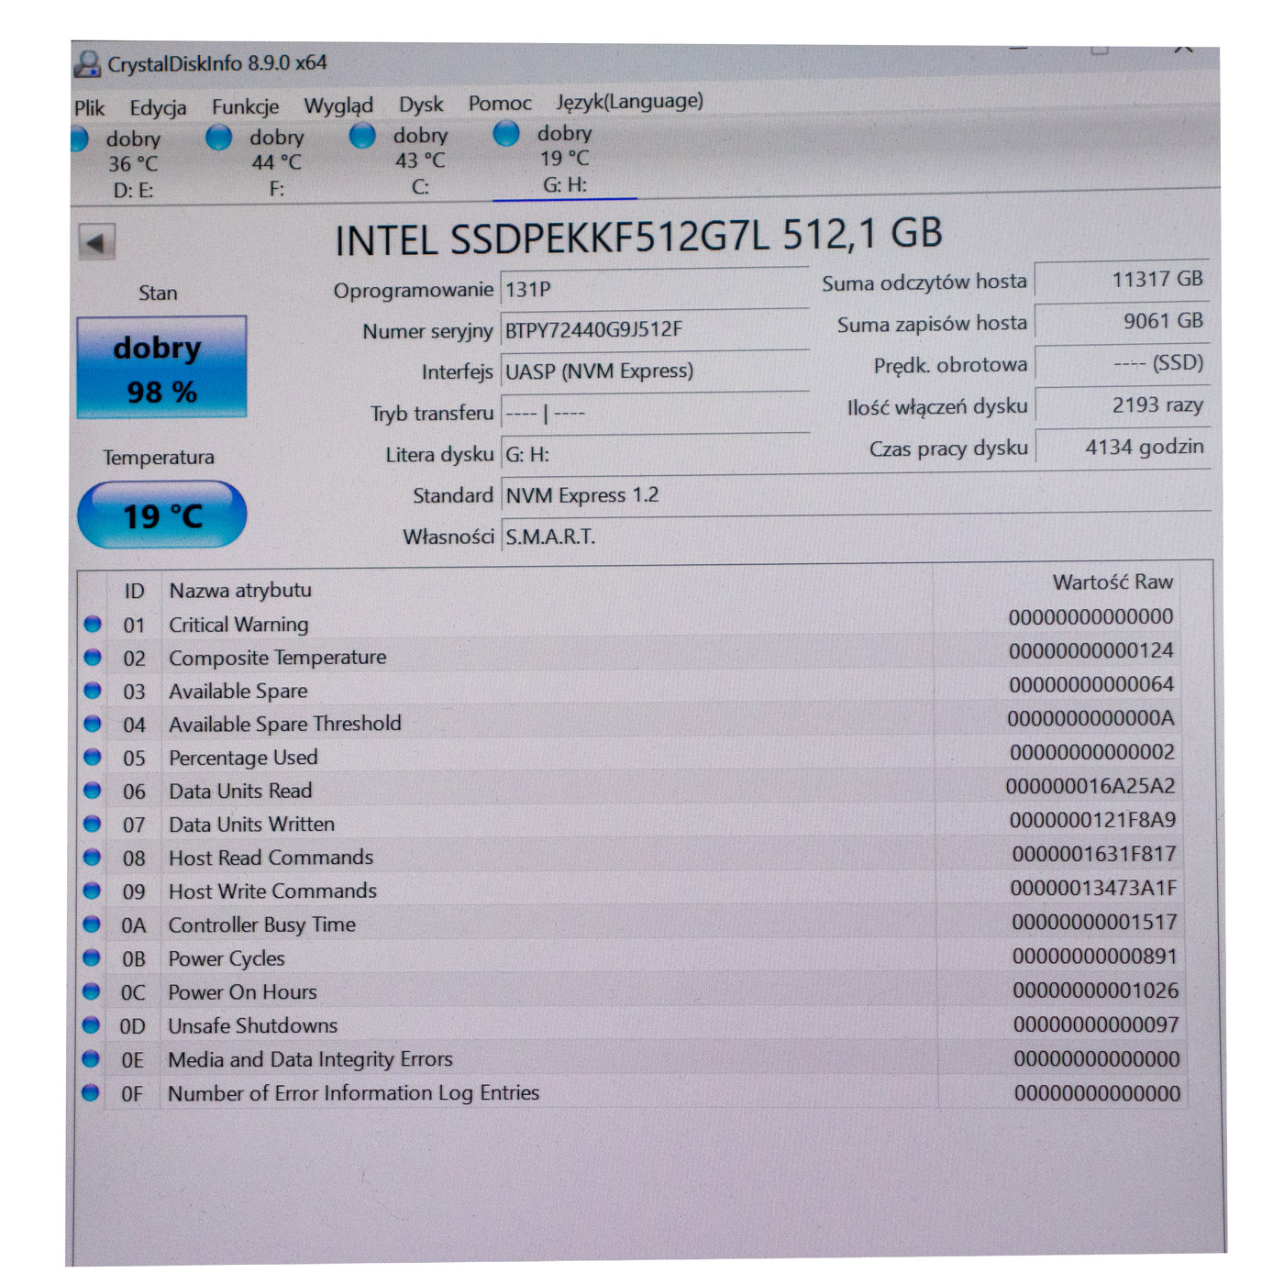The image size is (1284, 1284).
Task: Select the Available Spare attribute row
Action: [629, 690]
